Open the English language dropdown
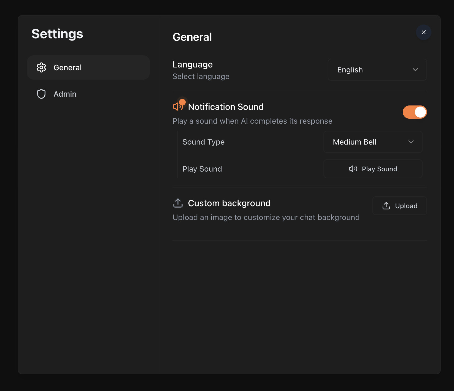Screen dimensions: 454x391 [377, 70]
